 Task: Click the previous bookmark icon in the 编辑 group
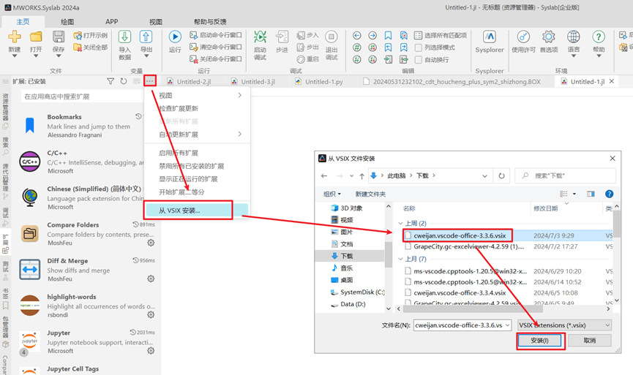pyautogui.click(x=388, y=48)
